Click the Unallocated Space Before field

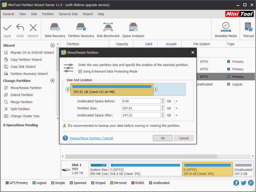(x=141, y=101)
